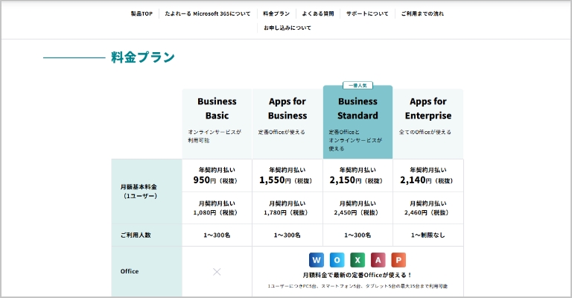The width and height of the screenshot is (572, 298).
Task: Open よくある質問 navigation item
Action: click(x=318, y=14)
